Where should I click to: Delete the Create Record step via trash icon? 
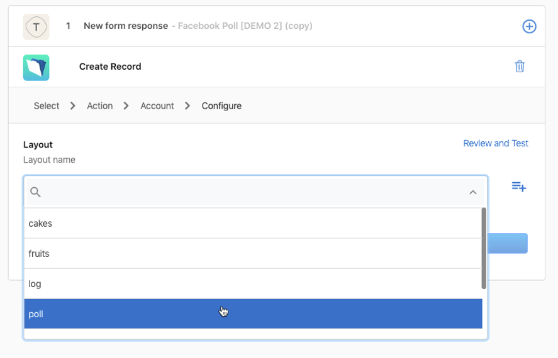[520, 67]
